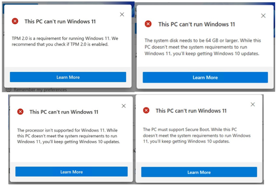Click the processor isn't supported message text

click(x=69, y=136)
